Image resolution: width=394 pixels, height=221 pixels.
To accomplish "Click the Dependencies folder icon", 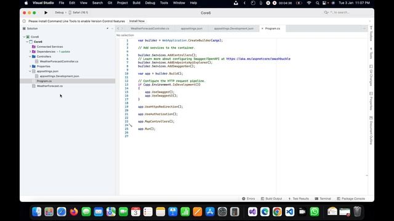I will pyautogui.click(x=34, y=52).
